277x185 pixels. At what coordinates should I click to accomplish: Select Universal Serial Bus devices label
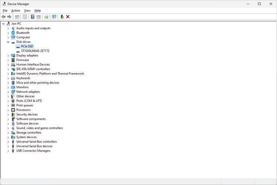[34, 146]
